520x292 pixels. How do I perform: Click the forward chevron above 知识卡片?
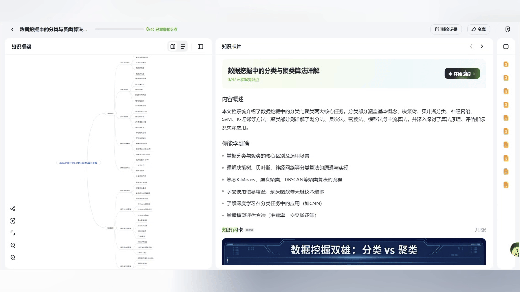pos(481,46)
